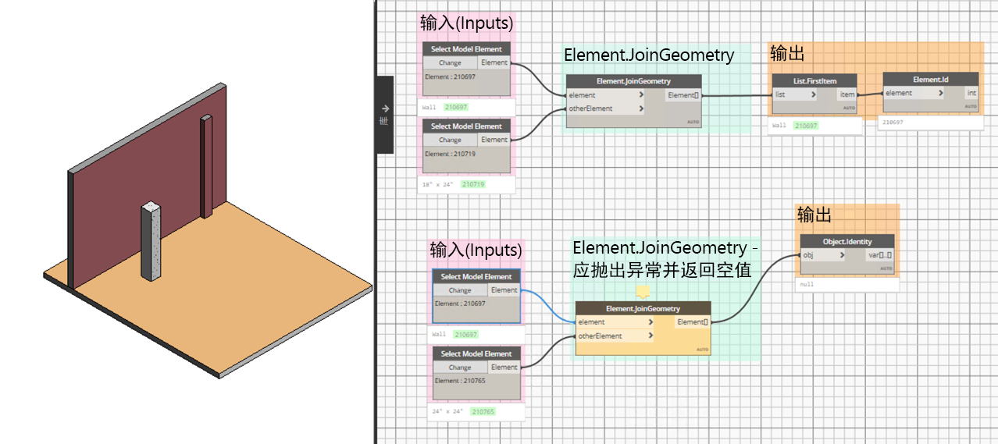Open the AUTO lacing menu on Element.Id
This screenshot has width=998, height=444.
click(x=970, y=106)
